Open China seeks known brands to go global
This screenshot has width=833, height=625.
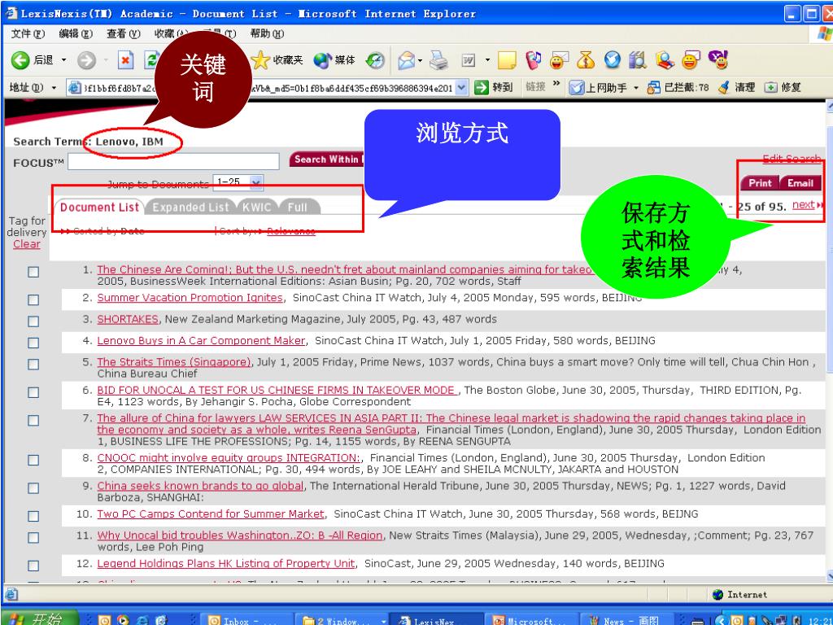click(x=200, y=486)
